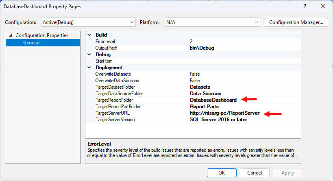Image resolution: width=333 pixels, height=181 pixels.
Task: Click the OverwriteDatasets False value
Action: (195, 74)
